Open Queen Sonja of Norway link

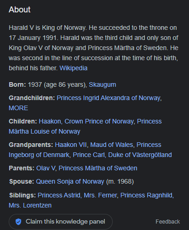coord(70,181)
